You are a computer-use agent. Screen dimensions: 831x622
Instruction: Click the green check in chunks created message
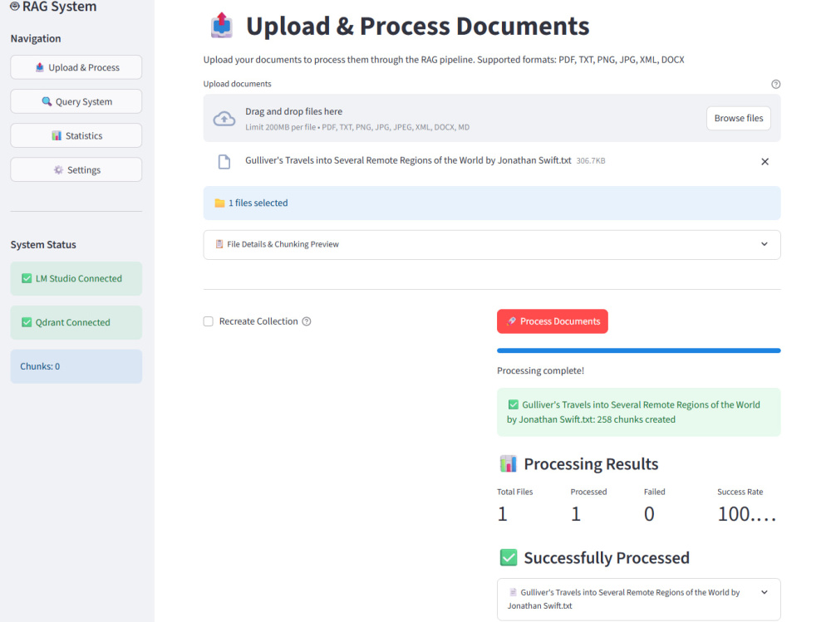click(513, 404)
